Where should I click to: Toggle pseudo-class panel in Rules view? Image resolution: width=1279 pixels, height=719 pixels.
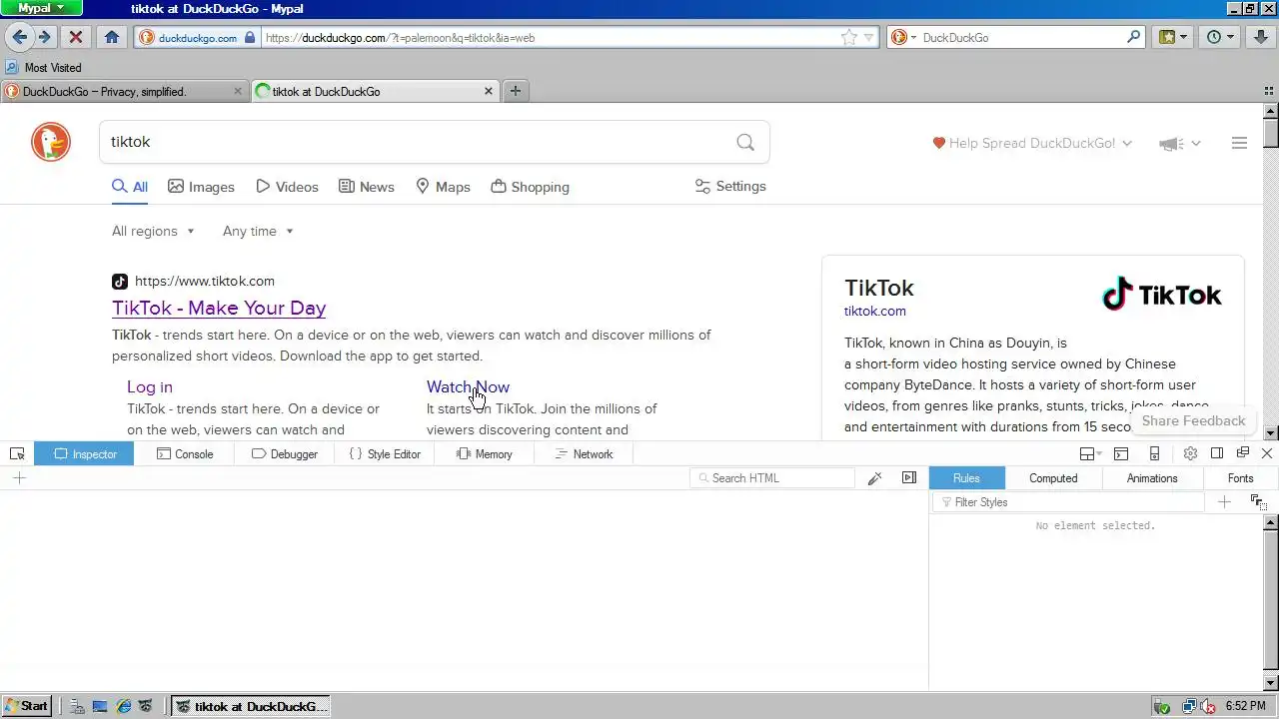click(x=1258, y=502)
